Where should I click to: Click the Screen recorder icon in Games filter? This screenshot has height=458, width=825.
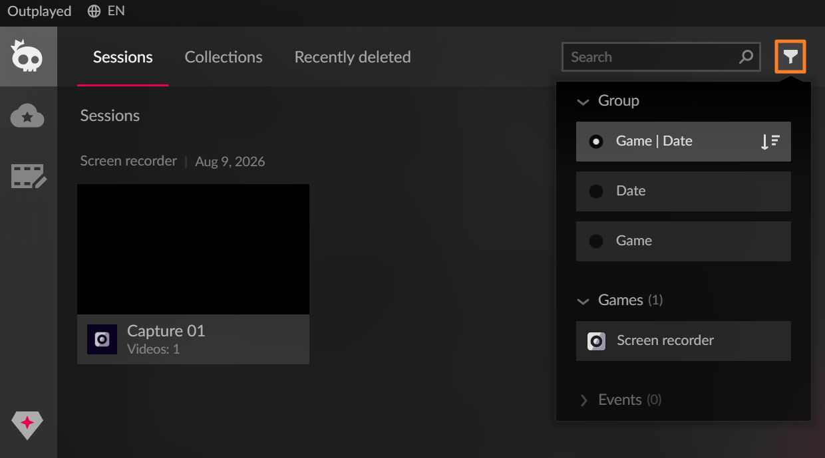pyautogui.click(x=596, y=341)
